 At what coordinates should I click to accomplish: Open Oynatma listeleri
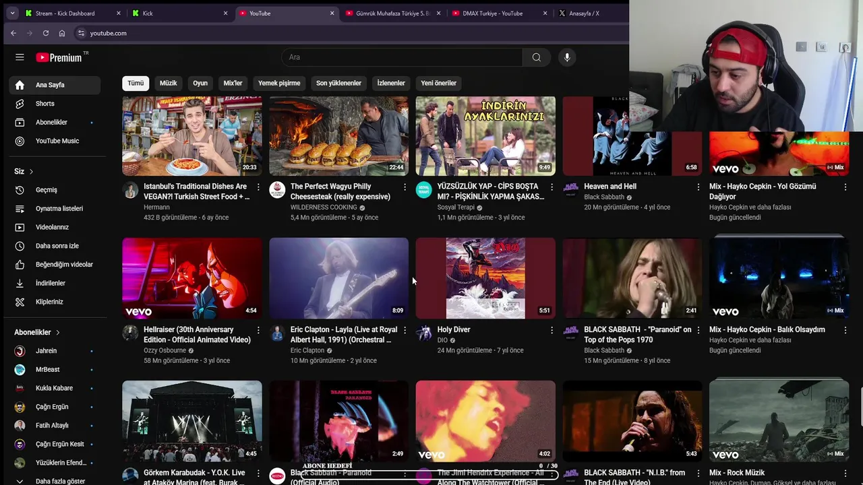click(x=55, y=209)
